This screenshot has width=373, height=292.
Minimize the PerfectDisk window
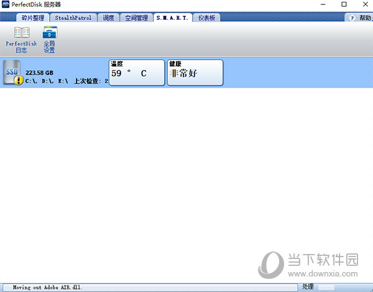(323, 4)
